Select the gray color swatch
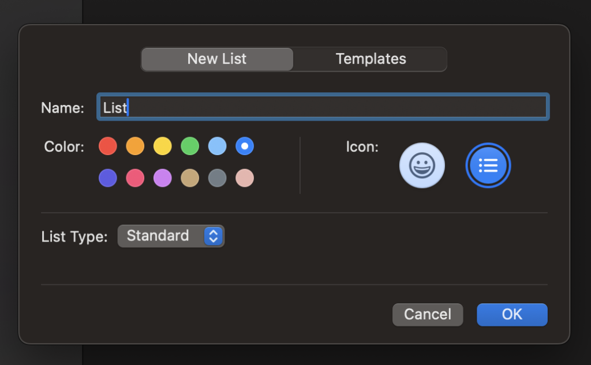 point(217,178)
